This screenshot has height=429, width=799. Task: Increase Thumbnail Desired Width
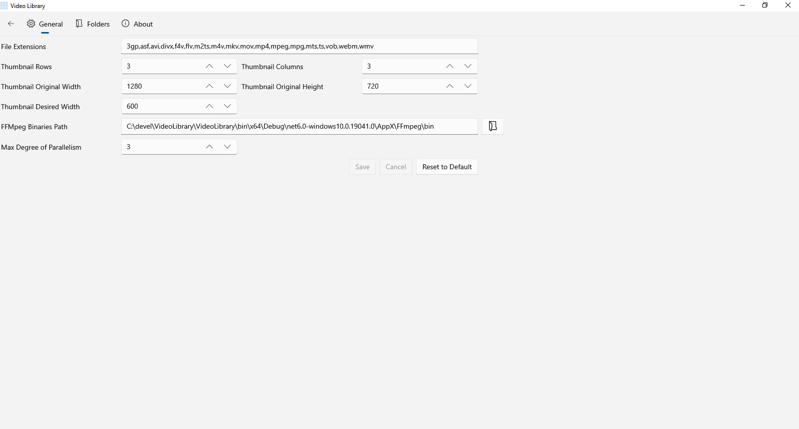tap(209, 106)
